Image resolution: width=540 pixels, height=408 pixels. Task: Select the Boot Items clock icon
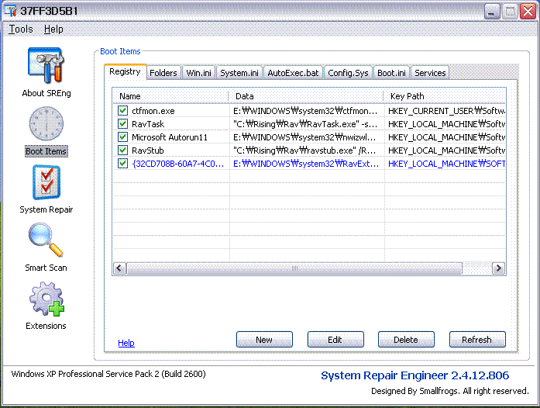pyautogui.click(x=46, y=125)
